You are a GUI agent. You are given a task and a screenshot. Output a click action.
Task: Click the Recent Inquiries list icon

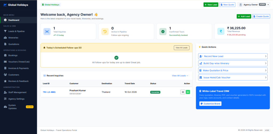pos(45,76)
